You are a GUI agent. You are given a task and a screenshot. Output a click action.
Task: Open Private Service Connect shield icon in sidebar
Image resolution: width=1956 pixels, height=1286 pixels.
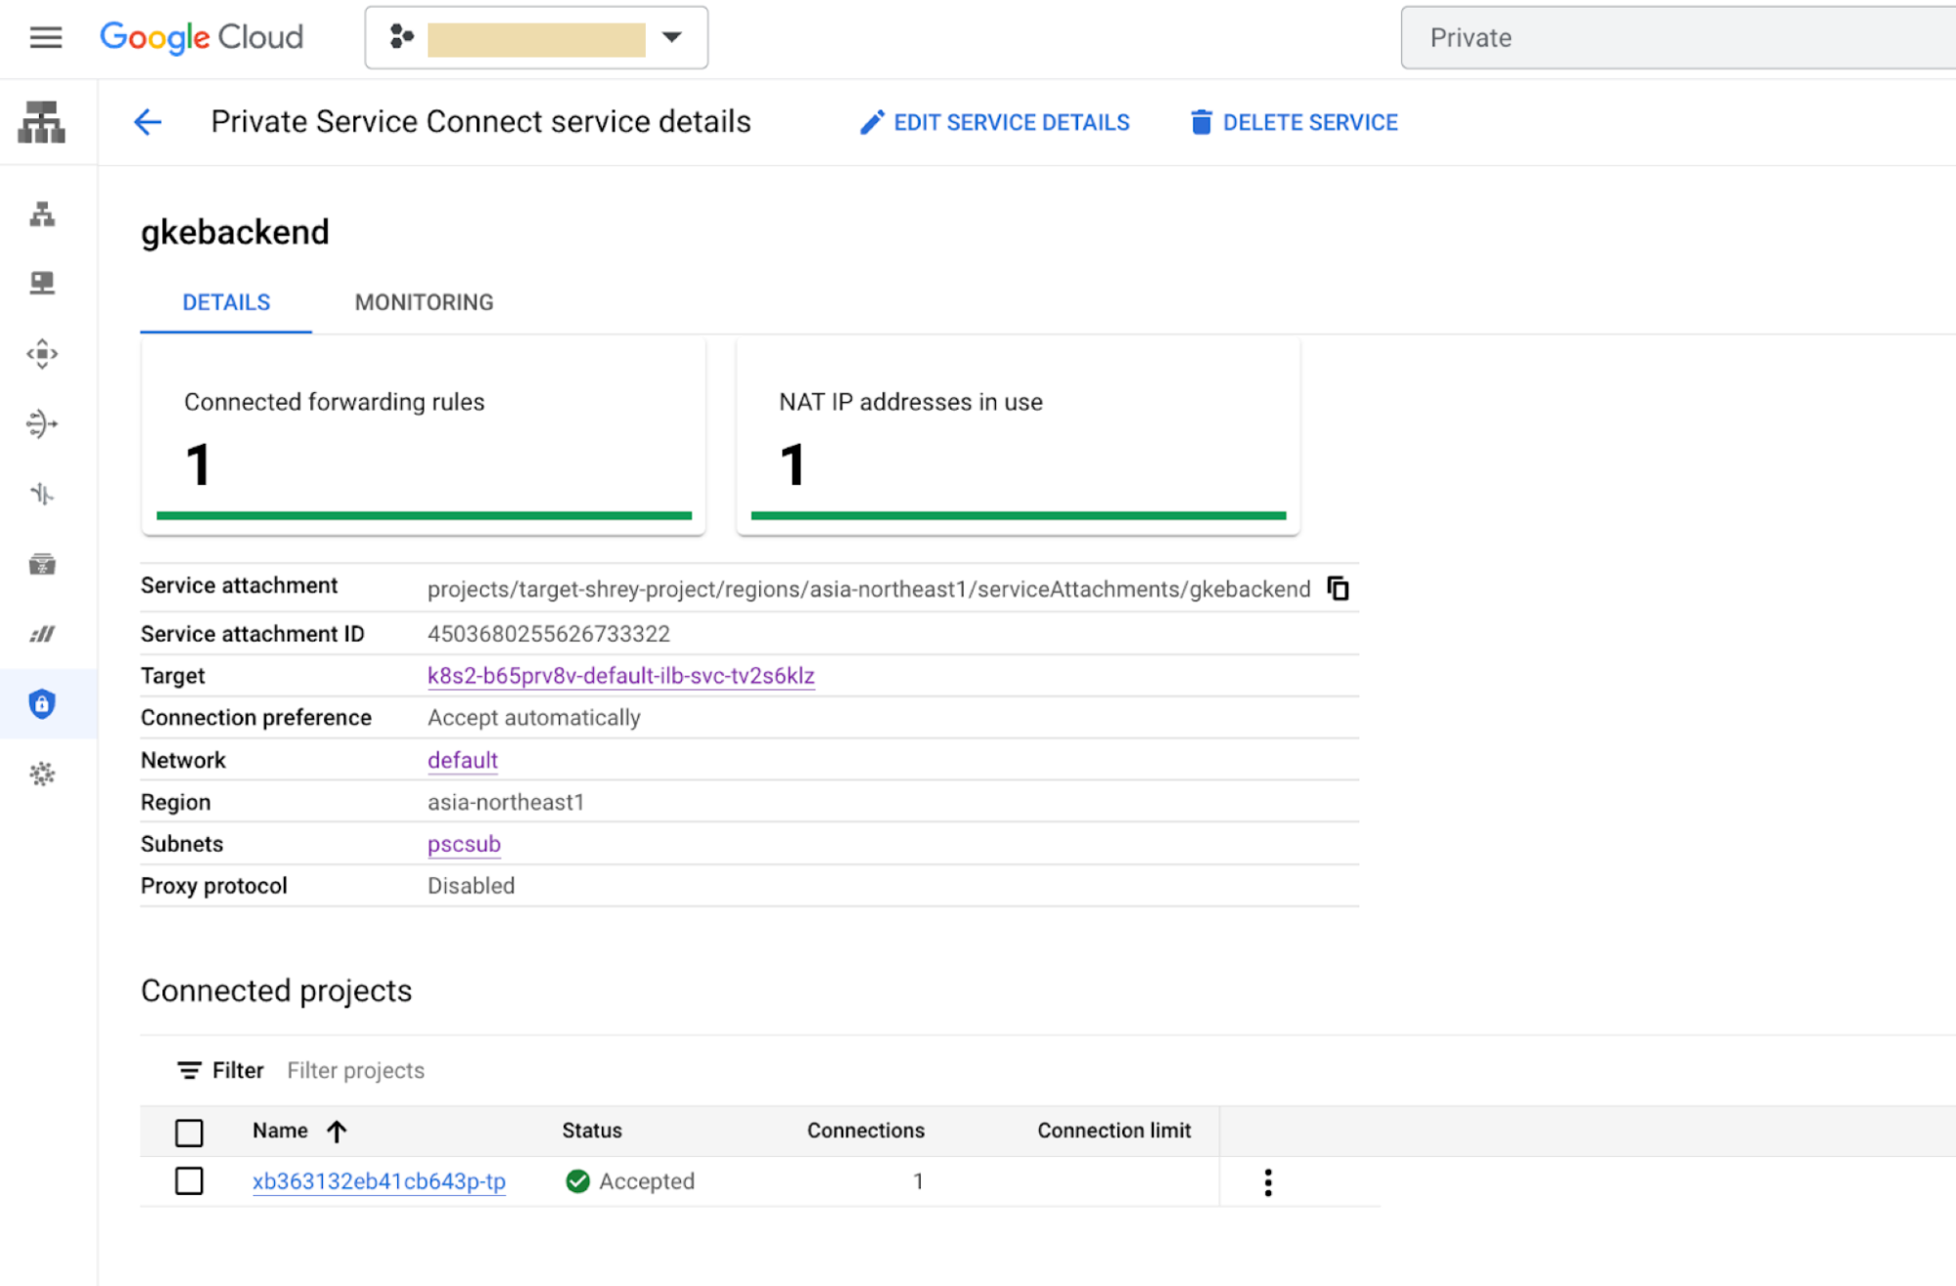pyautogui.click(x=42, y=704)
